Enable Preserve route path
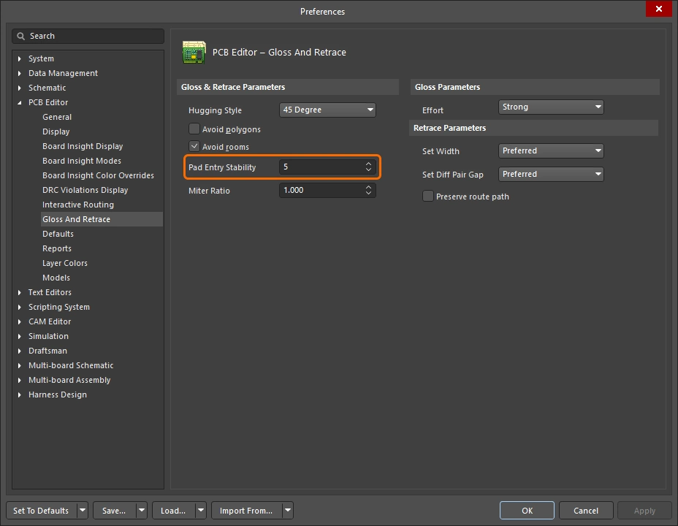This screenshot has height=526, width=678. click(x=427, y=196)
